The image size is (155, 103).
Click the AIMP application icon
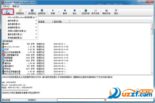(x=3, y=44)
